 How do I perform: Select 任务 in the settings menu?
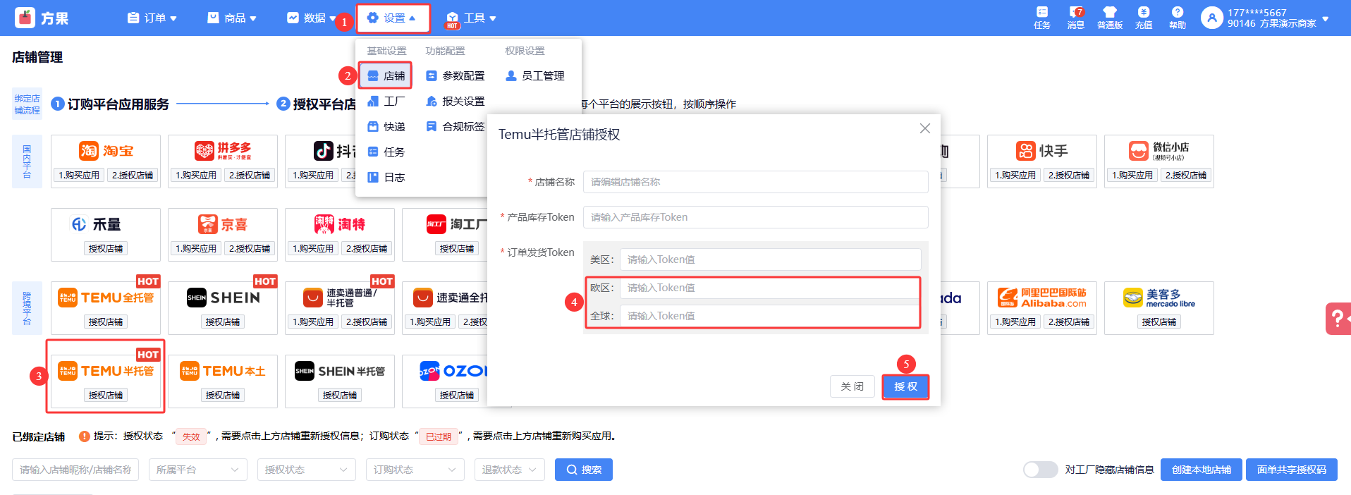[x=386, y=152]
